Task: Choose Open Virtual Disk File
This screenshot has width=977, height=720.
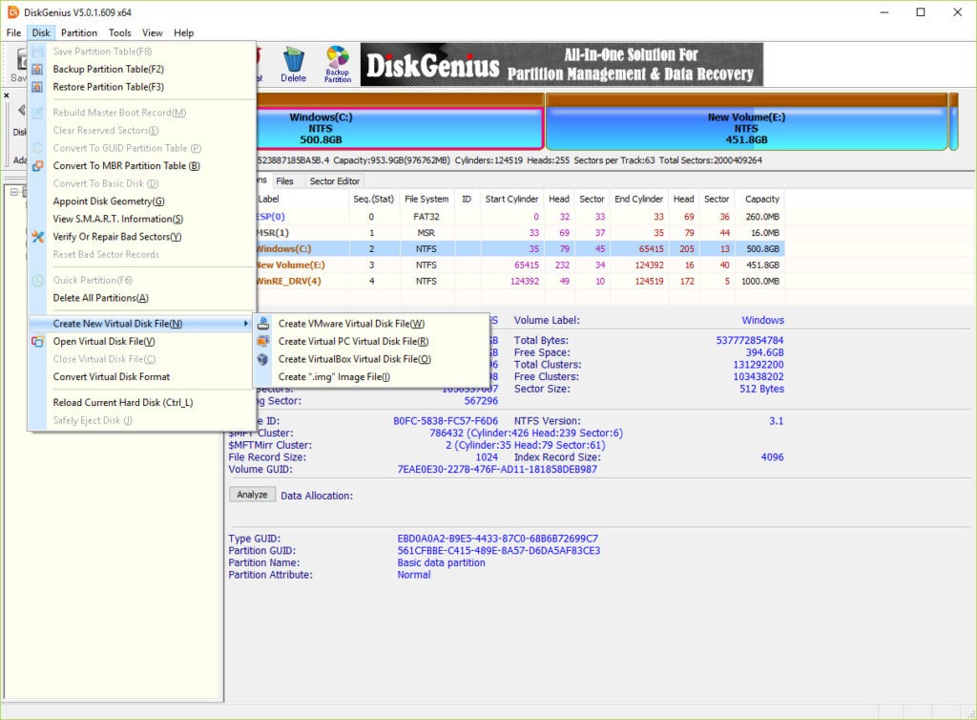Action: tap(142, 342)
